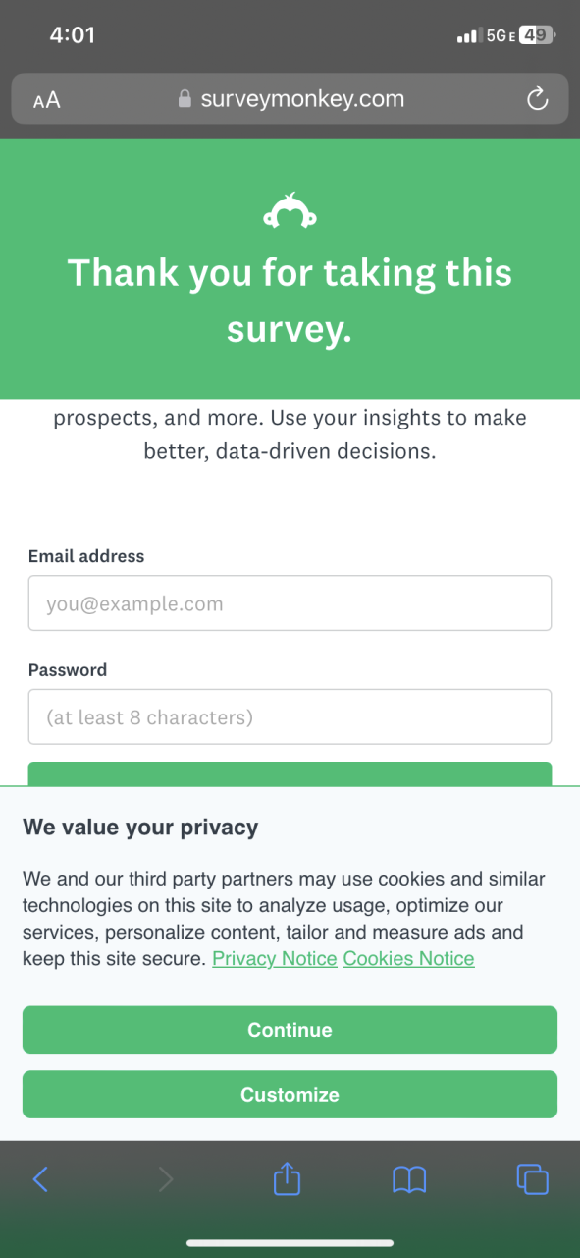The height and width of the screenshot is (1258, 580).
Task: Open the Cookies Notice link
Action: [408, 958]
